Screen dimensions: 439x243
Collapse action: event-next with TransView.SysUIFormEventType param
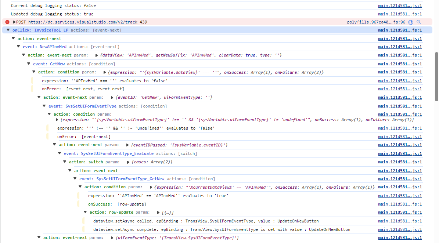pyautogui.click(x=39, y=237)
